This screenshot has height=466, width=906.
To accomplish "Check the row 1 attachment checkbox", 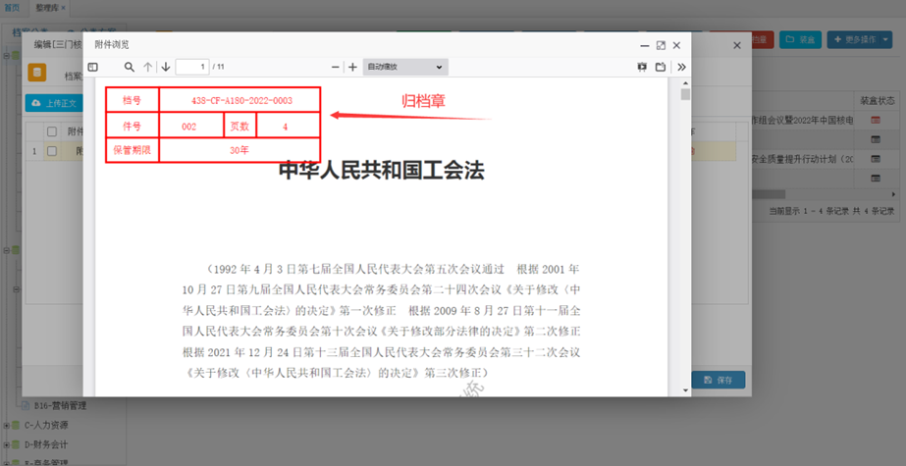I will click(52, 151).
